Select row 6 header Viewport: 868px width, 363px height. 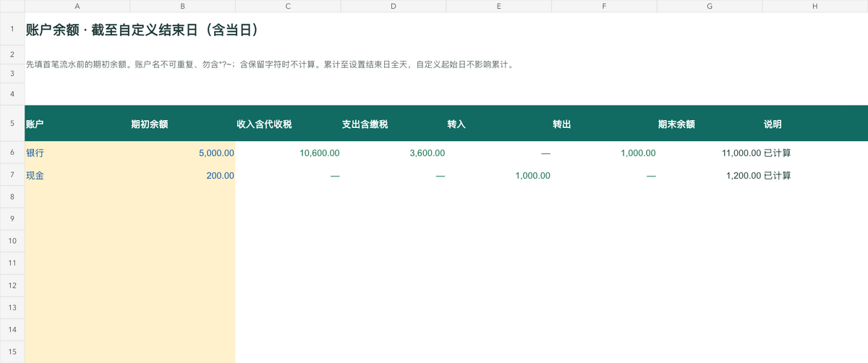pyautogui.click(x=12, y=153)
